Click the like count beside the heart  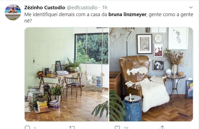tap(126, 128)
